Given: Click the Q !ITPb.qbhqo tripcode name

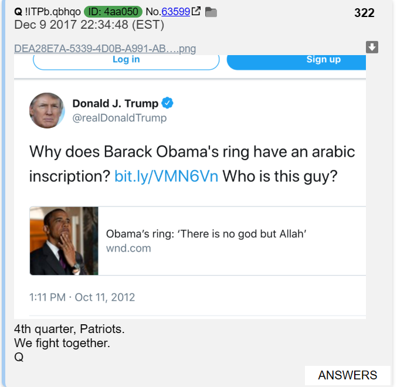Looking at the screenshot, I should 47,12.
